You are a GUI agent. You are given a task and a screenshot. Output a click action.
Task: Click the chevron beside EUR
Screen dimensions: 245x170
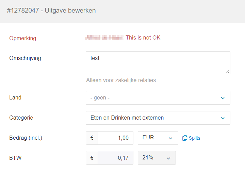point(170,138)
